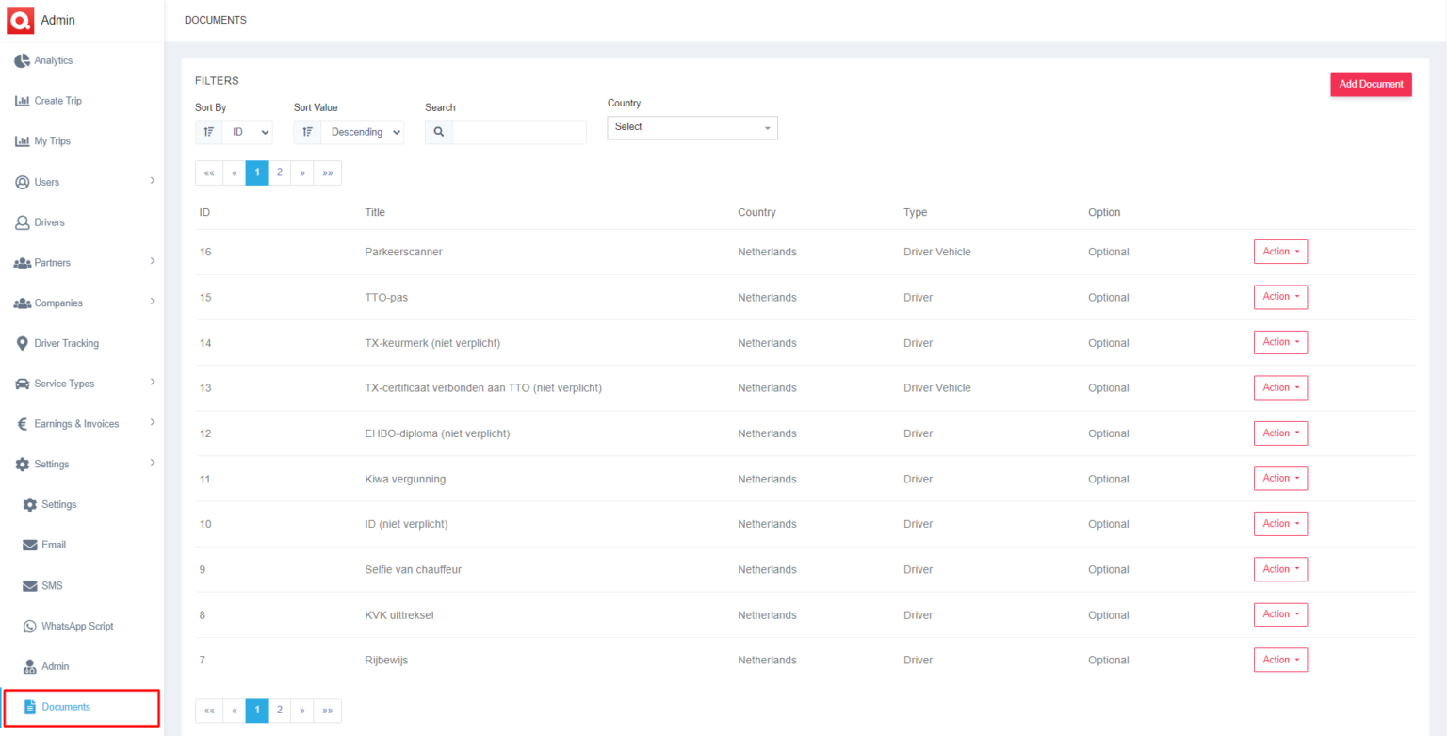The height and width of the screenshot is (736, 1447).
Task: Click the Add Document button
Action: 1371,84
